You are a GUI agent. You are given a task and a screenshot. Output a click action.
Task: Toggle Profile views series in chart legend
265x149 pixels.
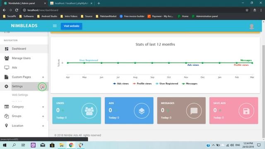pos(142,84)
